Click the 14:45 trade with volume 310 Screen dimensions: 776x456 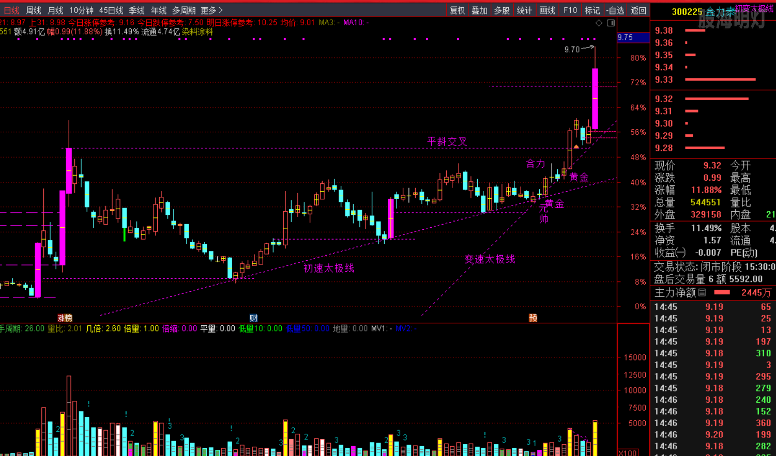(712, 353)
